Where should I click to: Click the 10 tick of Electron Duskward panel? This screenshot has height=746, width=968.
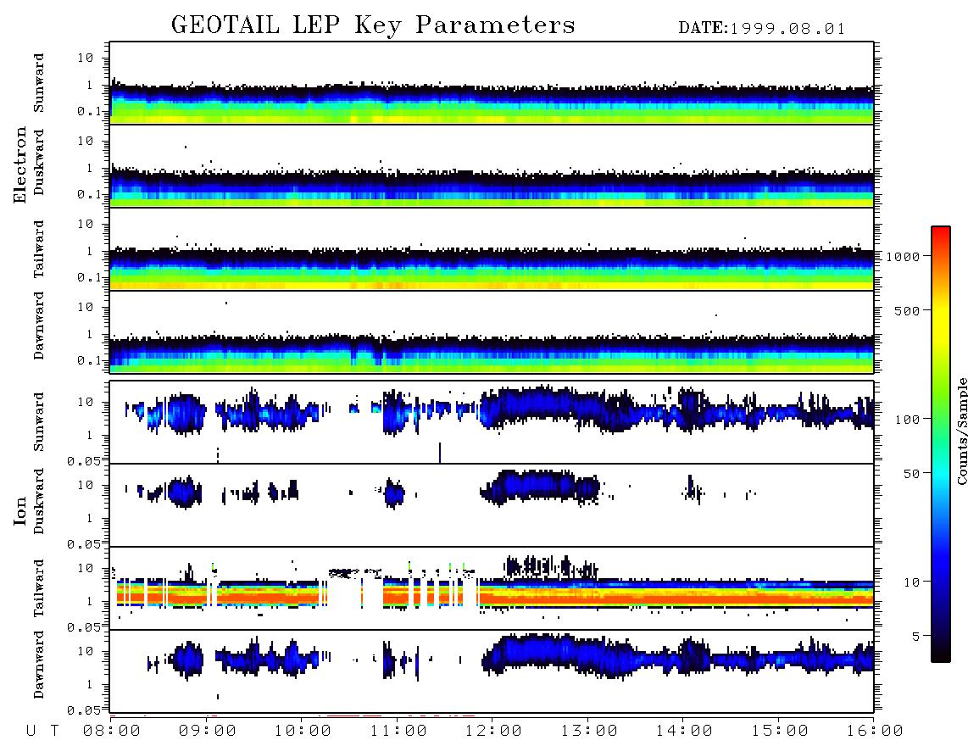pos(86,141)
